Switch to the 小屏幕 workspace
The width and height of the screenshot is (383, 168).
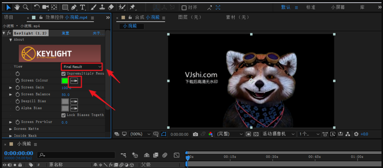pos(338,7)
